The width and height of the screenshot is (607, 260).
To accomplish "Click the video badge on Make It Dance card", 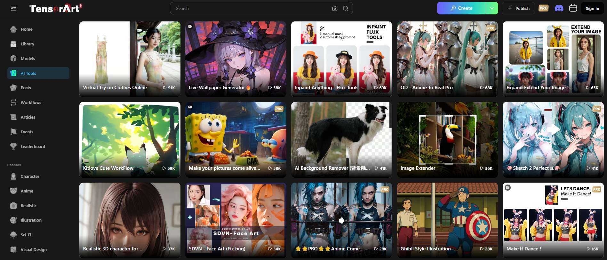I will pyautogui.click(x=507, y=188).
